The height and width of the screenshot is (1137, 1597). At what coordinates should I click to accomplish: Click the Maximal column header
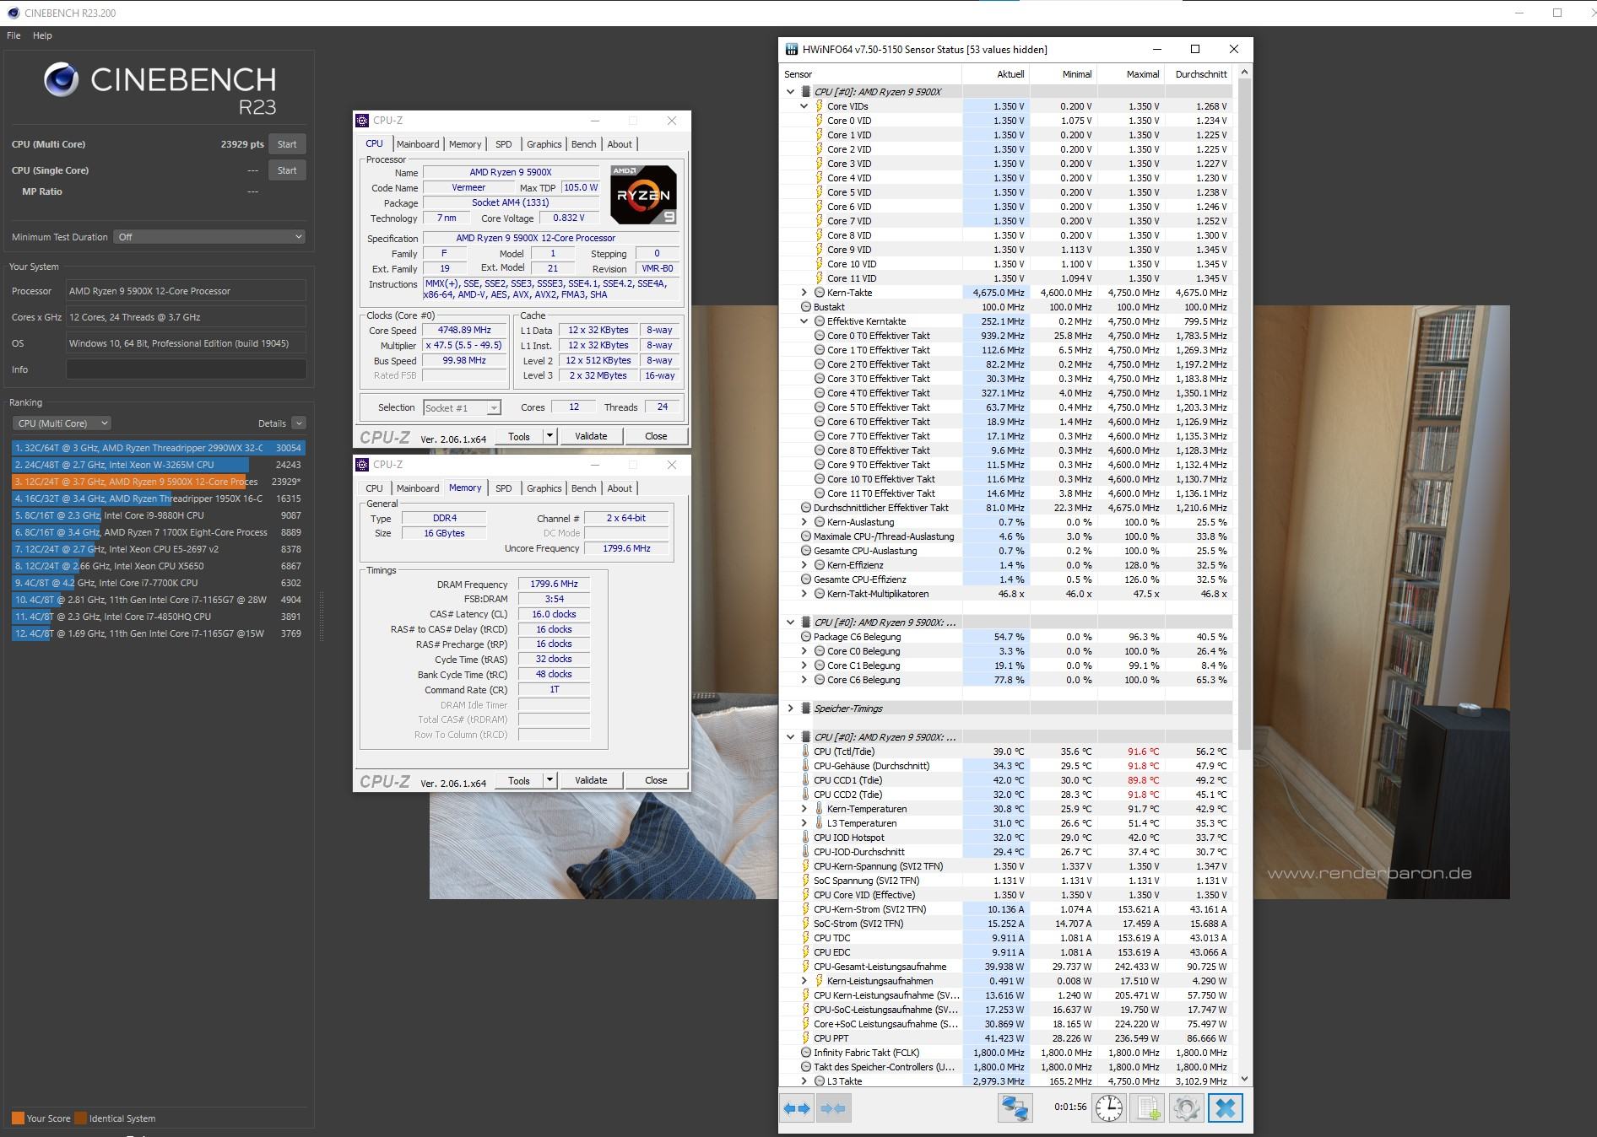pyautogui.click(x=1131, y=74)
